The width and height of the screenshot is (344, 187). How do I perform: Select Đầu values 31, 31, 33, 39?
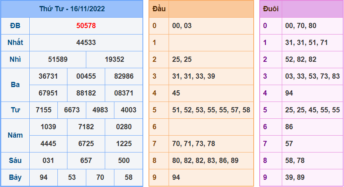coord(193,76)
